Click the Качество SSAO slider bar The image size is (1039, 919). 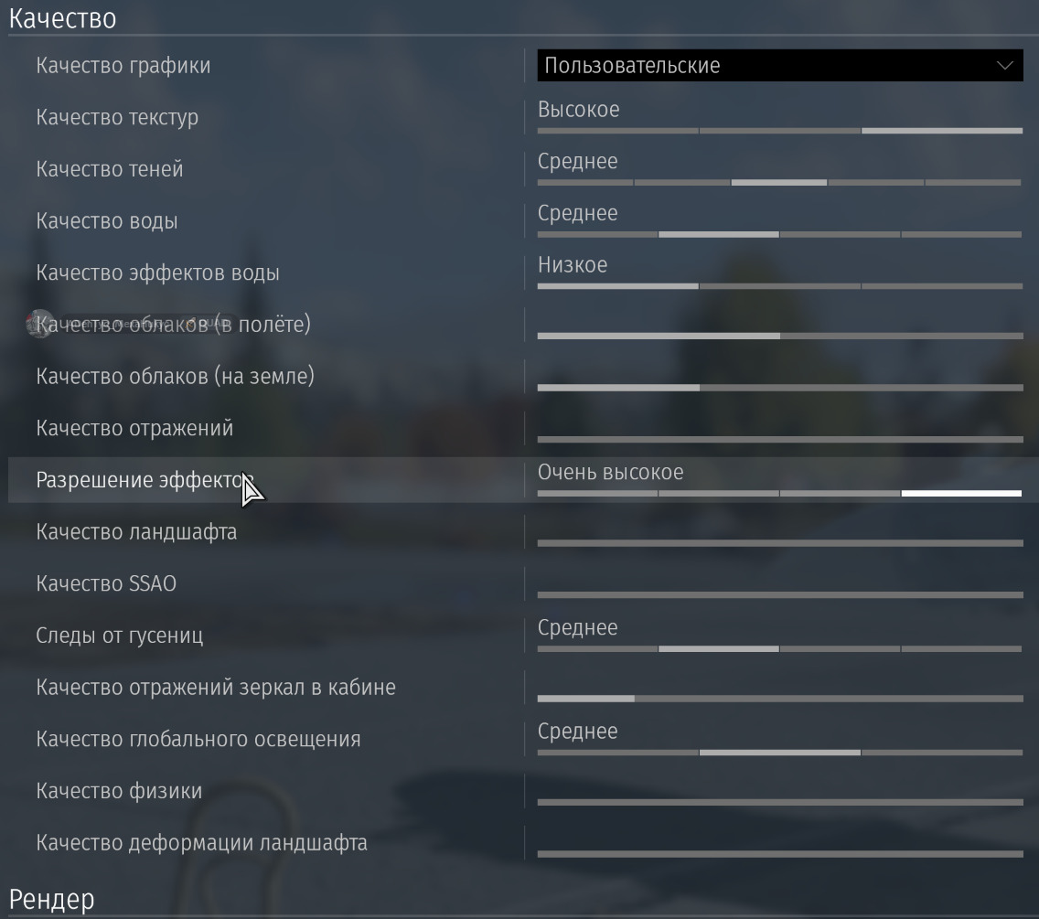779,595
